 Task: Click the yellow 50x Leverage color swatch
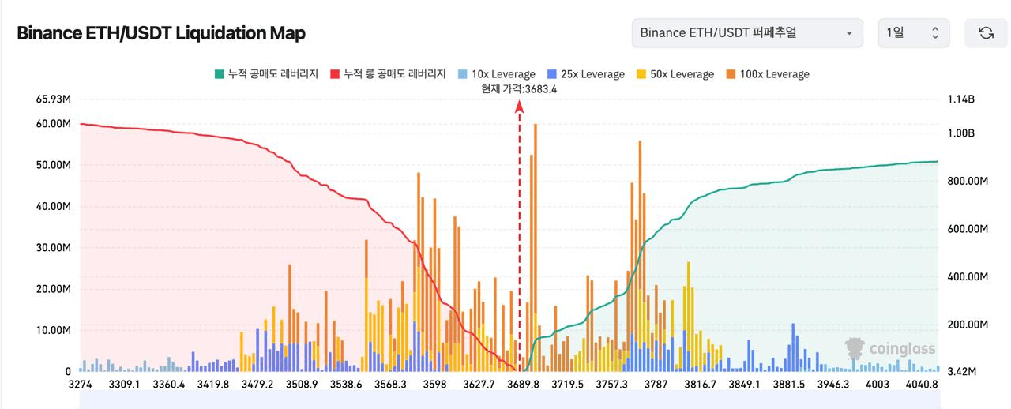pyautogui.click(x=642, y=74)
